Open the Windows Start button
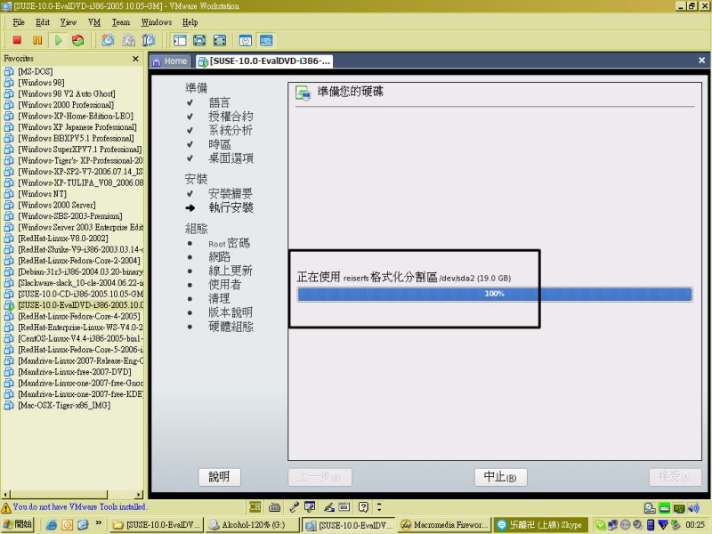The height and width of the screenshot is (534, 712). pyautogui.click(x=18, y=524)
